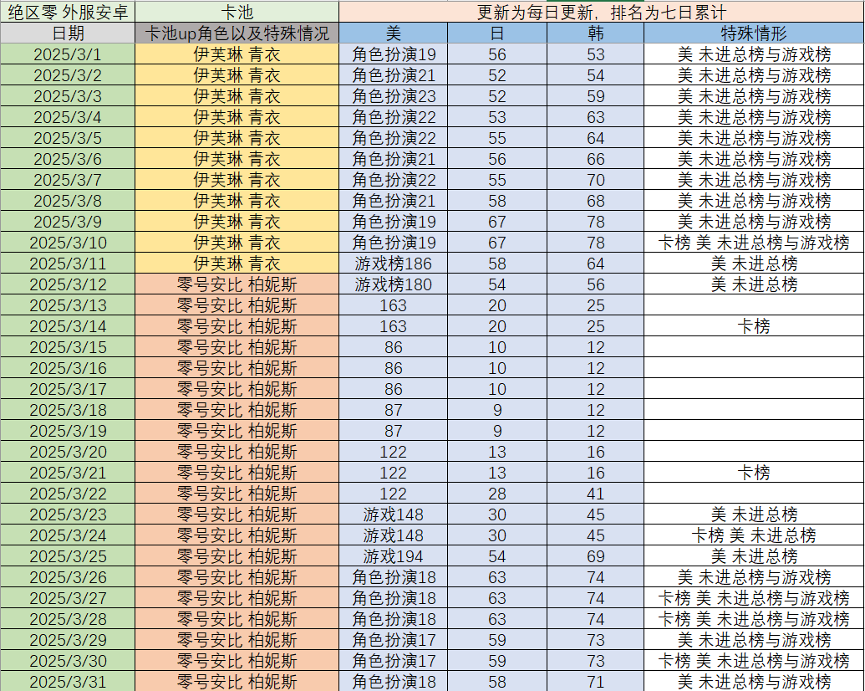This screenshot has width=865, height=691.
Task: Select the 伊芙琳 青衣 cell for 2025/3/5
Action: point(237,138)
